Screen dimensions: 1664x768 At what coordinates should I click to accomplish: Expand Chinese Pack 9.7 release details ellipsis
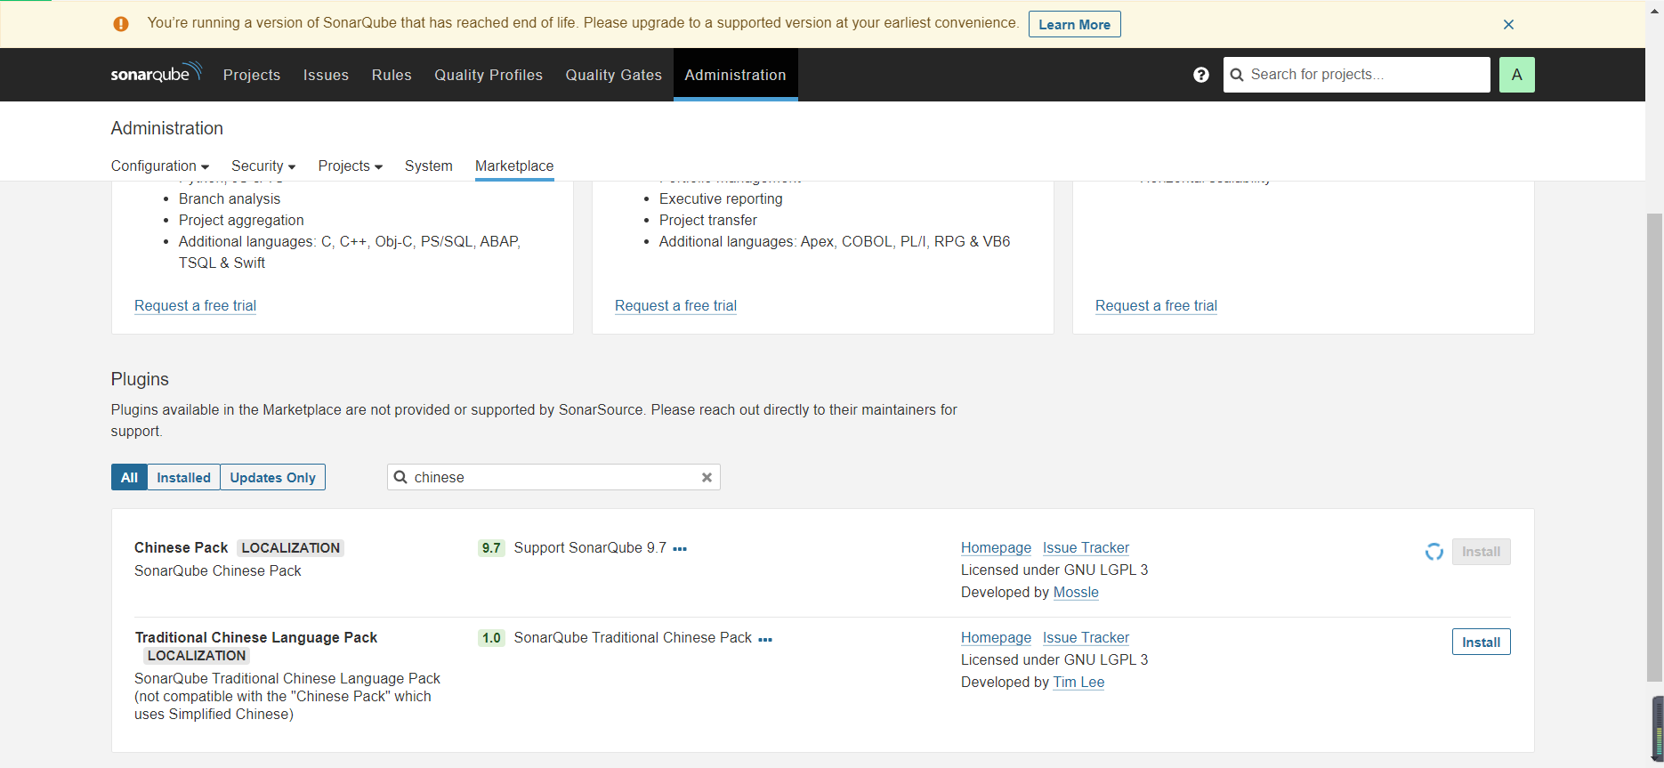[x=680, y=549]
